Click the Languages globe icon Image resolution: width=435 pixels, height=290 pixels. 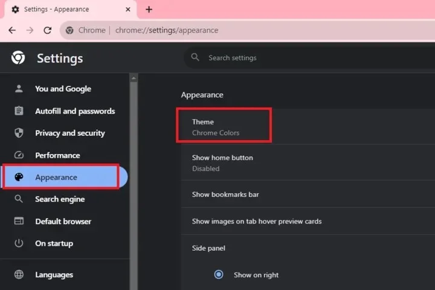pyautogui.click(x=19, y=274)
